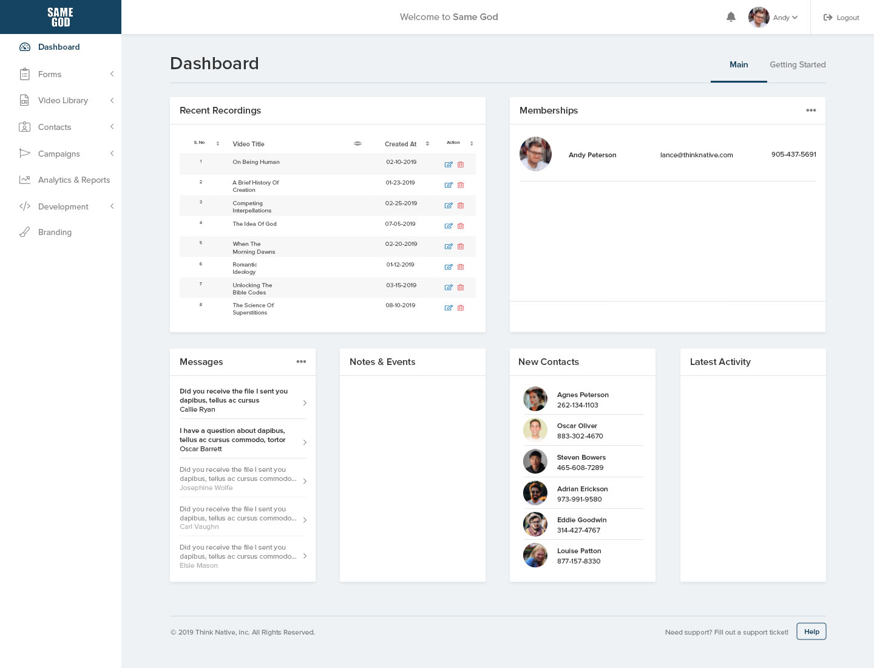874x668 pixels.
Task: Click Analytics & Reports sidebar item
Action: (73, 180)
